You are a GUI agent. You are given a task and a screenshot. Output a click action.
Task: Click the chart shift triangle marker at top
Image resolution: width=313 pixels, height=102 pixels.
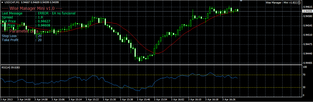click(x=241, y=1)
